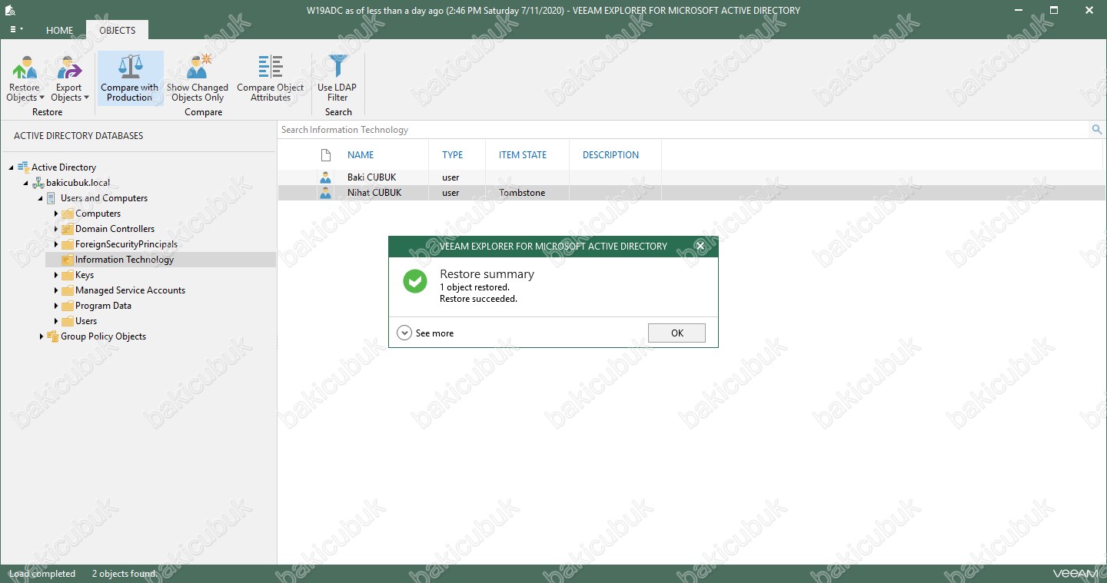The width and height of the screenshot is (1107, 583).
Task: Click in the Search Information Technology field
Action: click(684, 130)
